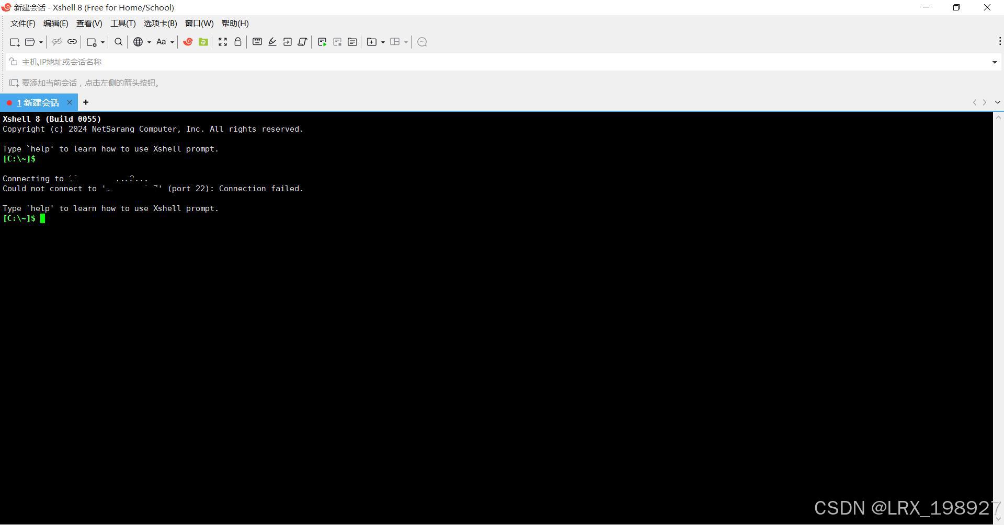Open the 选项卡(B) menu
The height and width of the screenshot is (525, 1004).
161,24
